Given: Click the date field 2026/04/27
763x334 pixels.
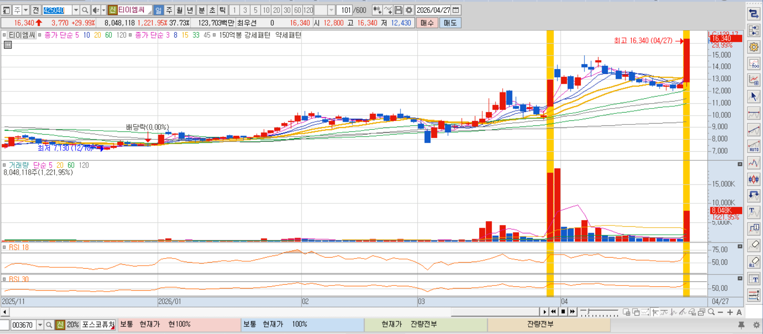Looking at the screenshot, I should 433,10.
